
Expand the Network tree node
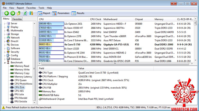pos(5,38)
